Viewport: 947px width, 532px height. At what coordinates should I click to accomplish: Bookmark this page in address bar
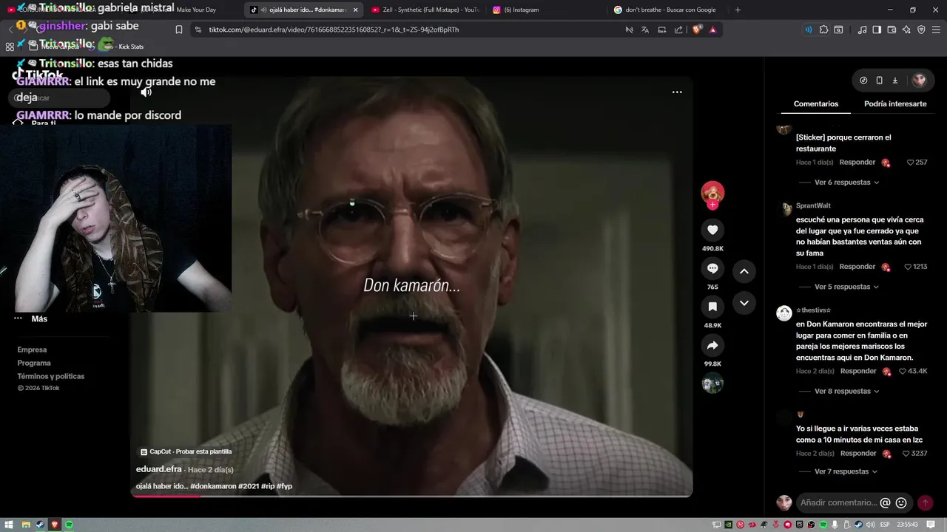click(179, 30)
